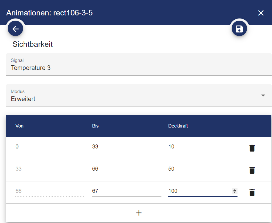Edit the Deckkraft field containing 10

[202, 147]
